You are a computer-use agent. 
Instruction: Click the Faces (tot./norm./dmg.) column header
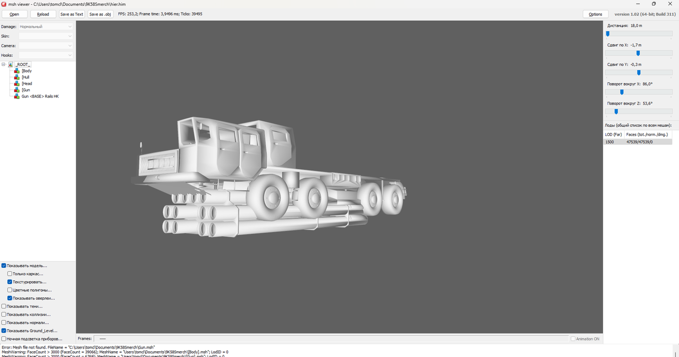(x=648, y=135)
